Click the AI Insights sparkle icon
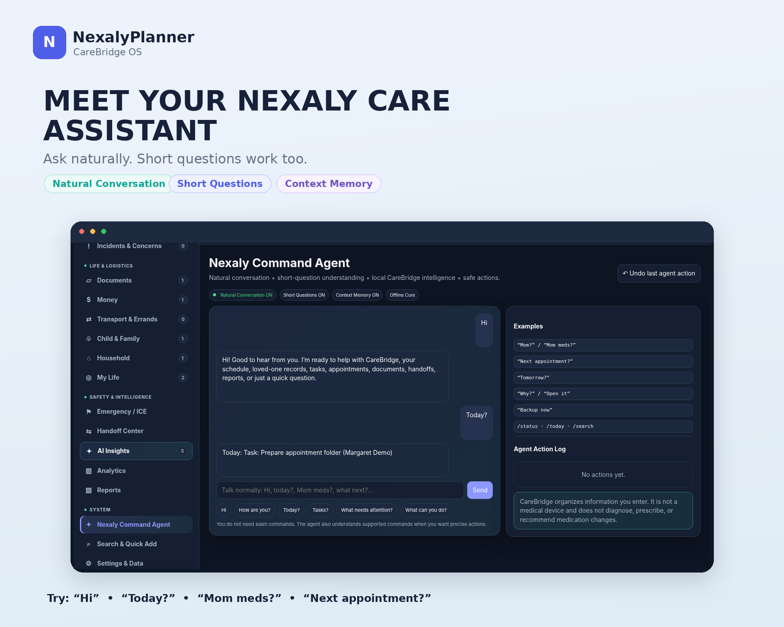This screenshot has height=627, width=784. (89, 451)
